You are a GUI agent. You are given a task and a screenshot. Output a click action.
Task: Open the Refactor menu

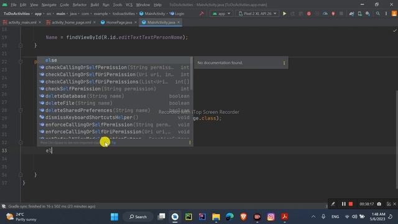point(80,4)
